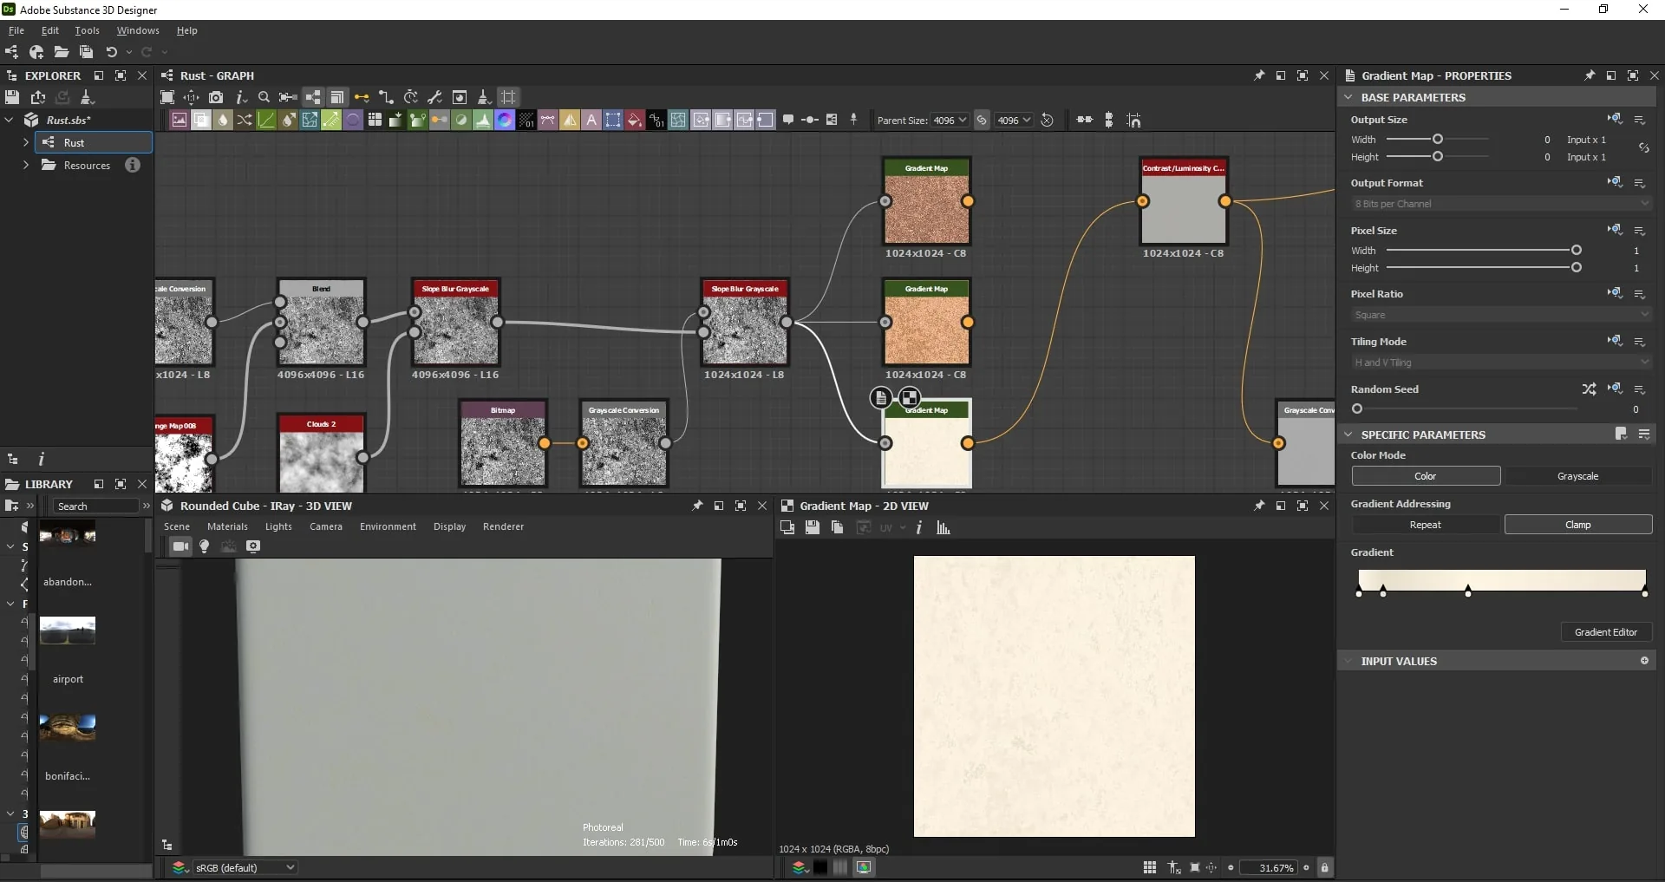Click the Output Size Width slider handle
Screen dimensions: 1665x882
pos(1438,139)
